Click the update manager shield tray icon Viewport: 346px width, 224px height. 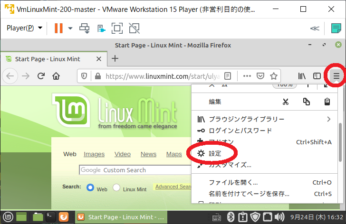point(255,217)
